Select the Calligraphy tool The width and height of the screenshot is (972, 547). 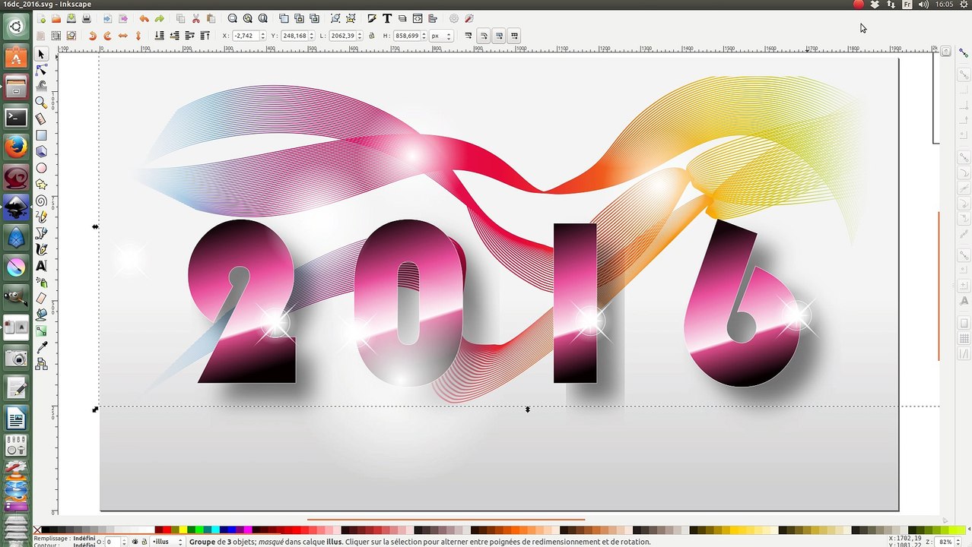tap(41, 249)
